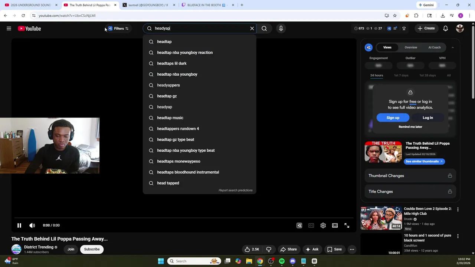Open the notifications bell
Viewport: 475px width, 267px height.
[446, 28]
